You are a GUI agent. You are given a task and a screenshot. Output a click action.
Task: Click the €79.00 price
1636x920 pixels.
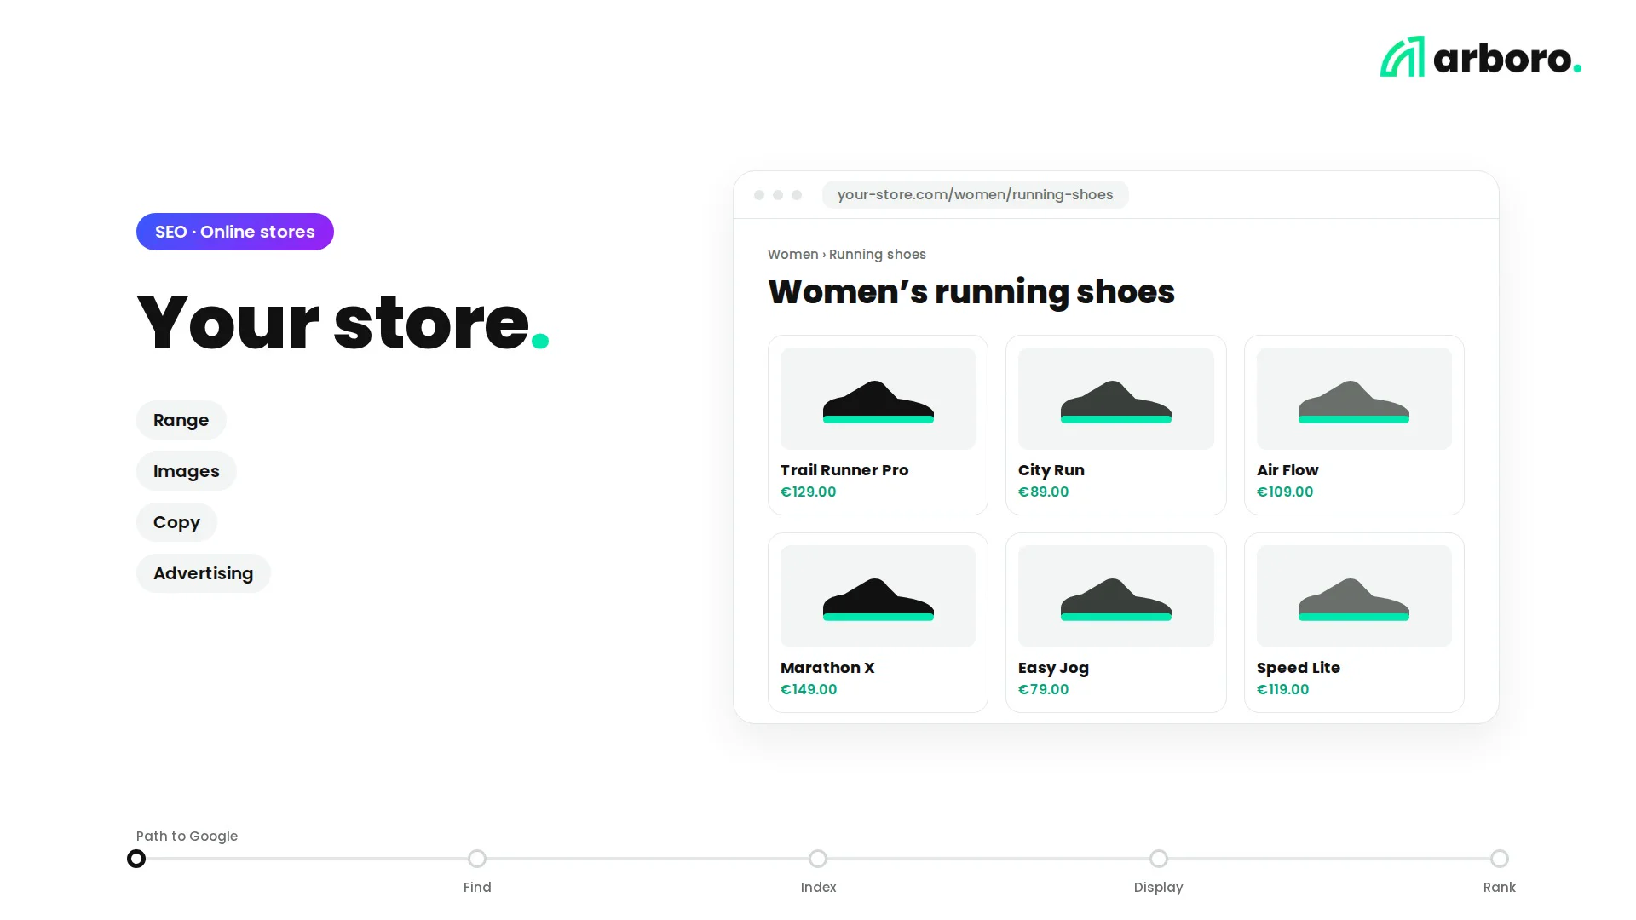(1044, 689)
